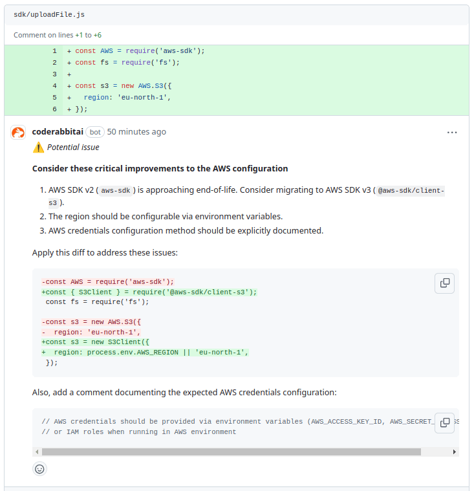This screenshot has height=491, width=474.
Task: Select line number 4 in the diff
Action: coord(55,86)
